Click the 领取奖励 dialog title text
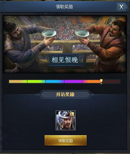The image size is (130, 154). point(64,7)
